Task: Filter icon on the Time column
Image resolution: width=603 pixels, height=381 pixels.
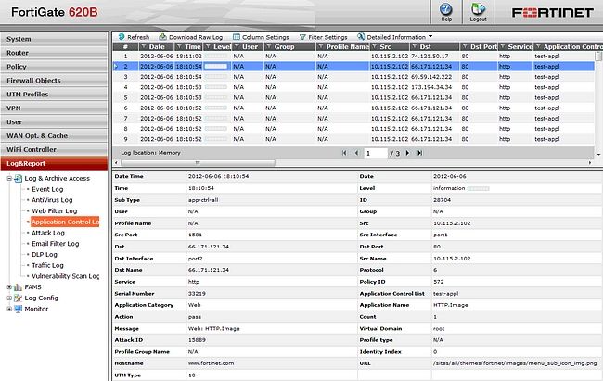Action: [x=179, y=47]
